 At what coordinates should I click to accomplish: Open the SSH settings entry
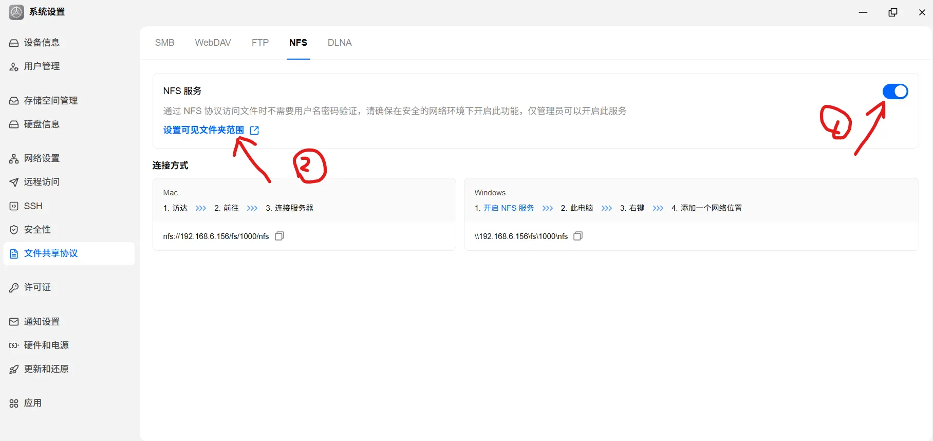[x=69, y=206]
